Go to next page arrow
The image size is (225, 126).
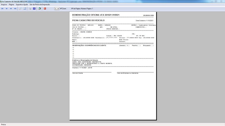(x=11, y=9)
